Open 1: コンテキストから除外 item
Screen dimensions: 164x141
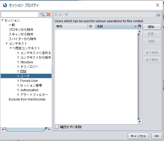click(x=34, y=57)
